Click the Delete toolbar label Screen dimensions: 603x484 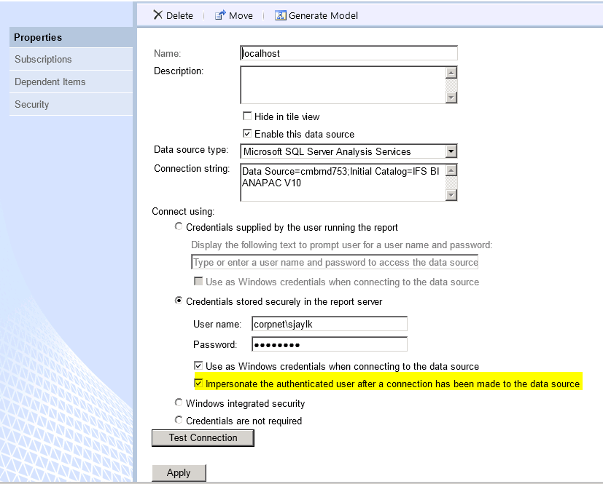(179, 16)
